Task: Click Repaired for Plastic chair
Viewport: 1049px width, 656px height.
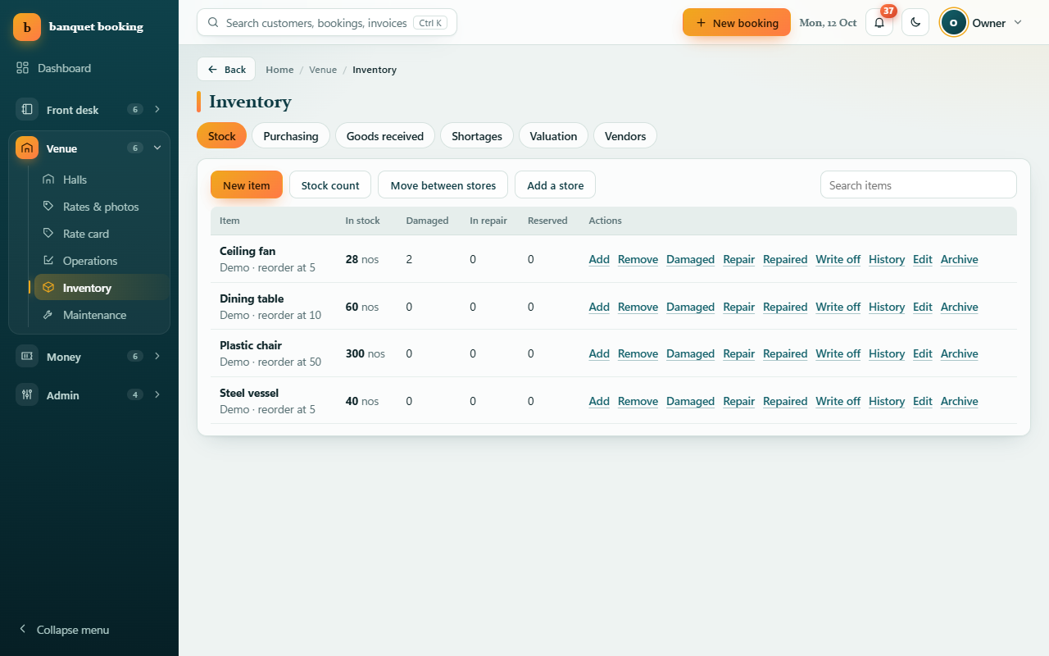Action: coord(785,353)
